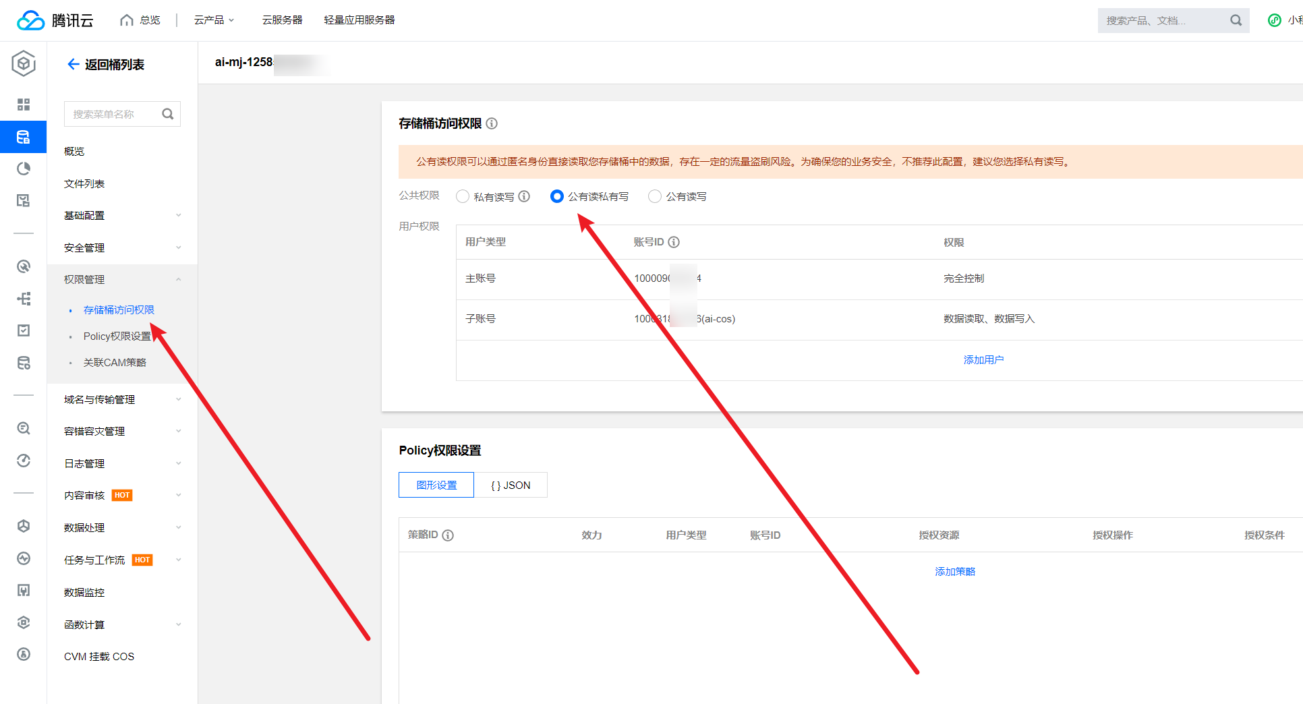This screenshot has width=1303, height=704.
Task: Click the Tencent Cloud logo
Action: [55, 20]
